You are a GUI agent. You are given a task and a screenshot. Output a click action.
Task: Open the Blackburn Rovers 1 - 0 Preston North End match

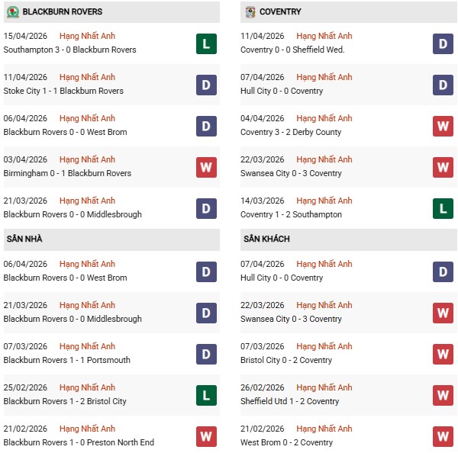click(x=79, y=442)
